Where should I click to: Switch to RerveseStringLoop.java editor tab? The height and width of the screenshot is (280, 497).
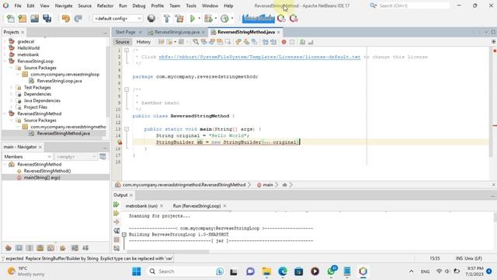pos(177,32)
